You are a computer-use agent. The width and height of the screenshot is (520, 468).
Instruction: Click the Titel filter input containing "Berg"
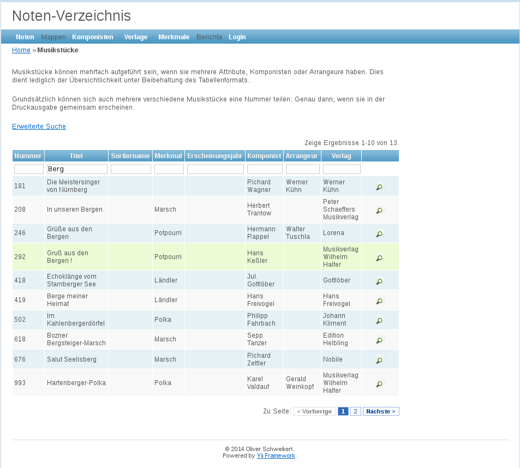click(x=77, y=169)
